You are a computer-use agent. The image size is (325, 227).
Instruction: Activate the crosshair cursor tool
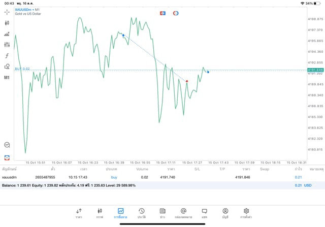coord(7,12)
